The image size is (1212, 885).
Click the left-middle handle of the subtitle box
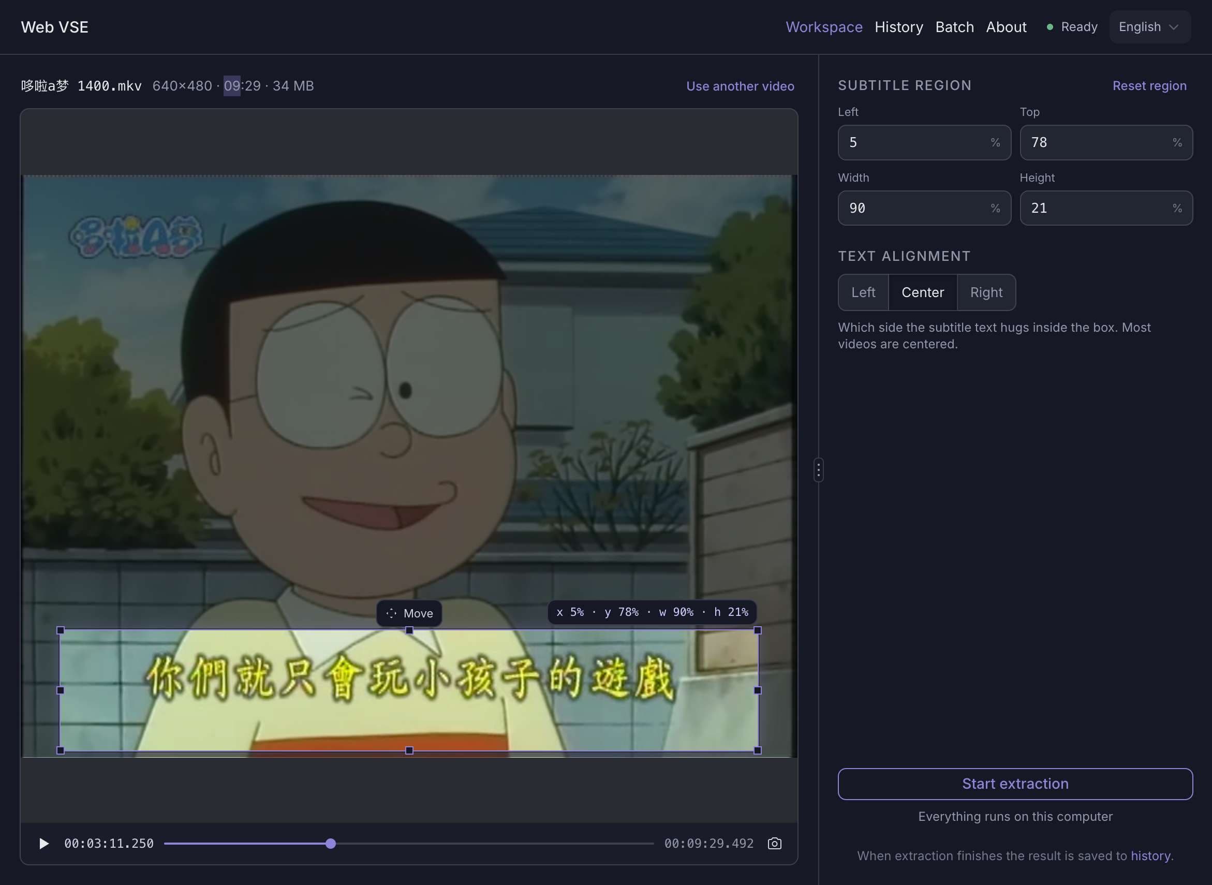pyautogui.click(x=61, y=690)
